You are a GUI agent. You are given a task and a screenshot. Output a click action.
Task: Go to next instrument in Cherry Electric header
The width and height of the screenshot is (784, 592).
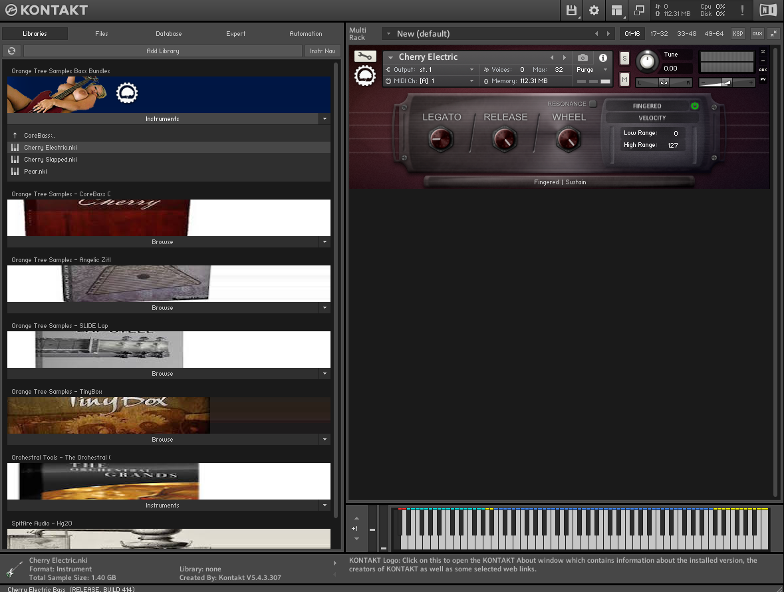pos(565,57)
